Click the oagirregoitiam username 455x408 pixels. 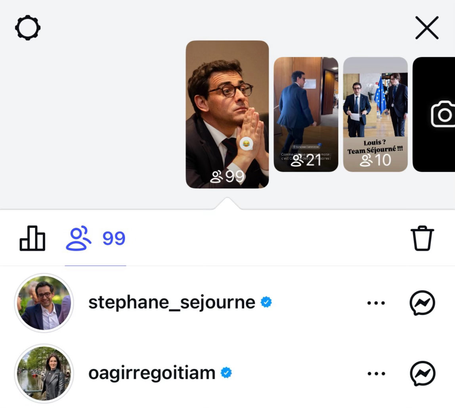pos(152,373)
